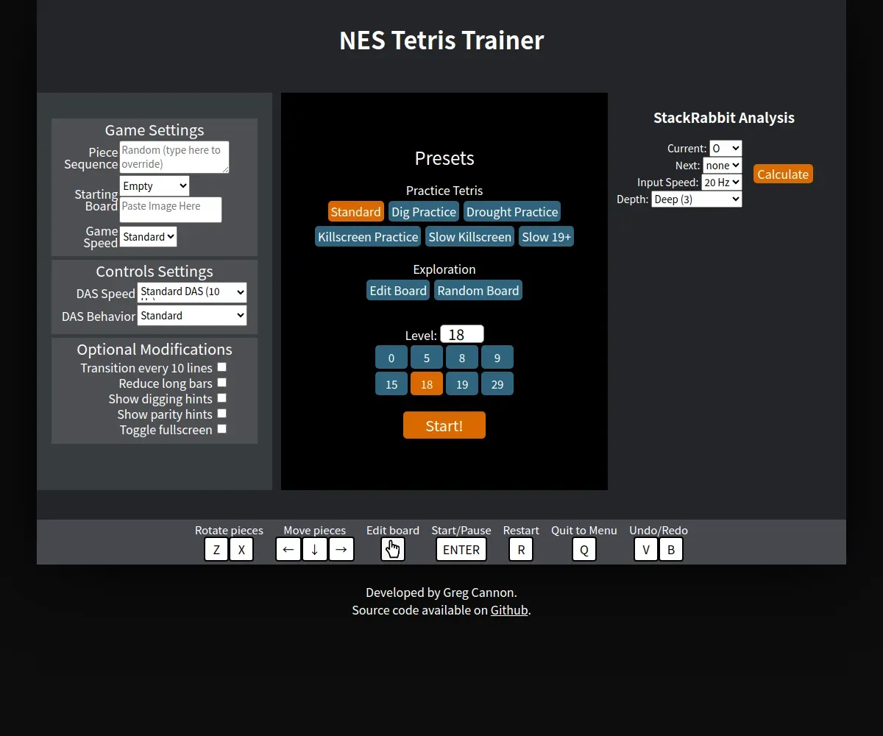Open the Game Speed dropdown
This screenshot has height=736, width=883.
[148, 237]
